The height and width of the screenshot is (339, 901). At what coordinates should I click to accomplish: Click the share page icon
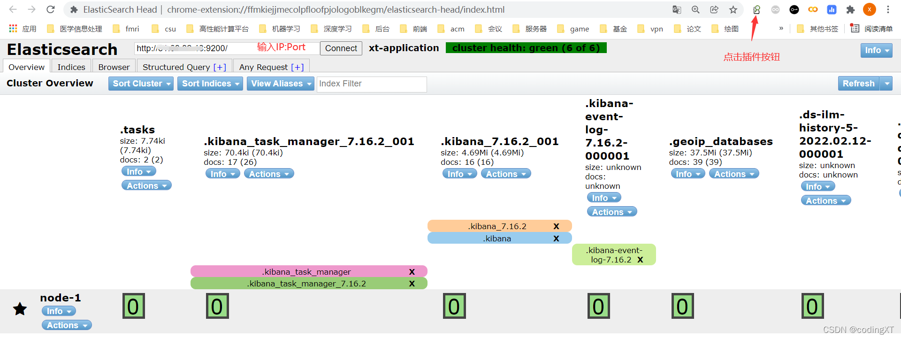pyautogui.click(x=714, y=9)
